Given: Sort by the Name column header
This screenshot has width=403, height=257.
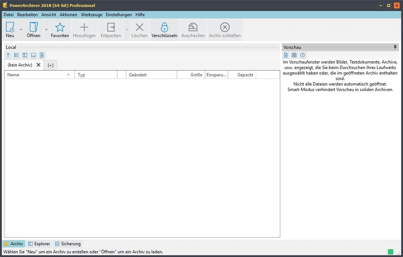Looking at the screenshot, I should point(37,75).
